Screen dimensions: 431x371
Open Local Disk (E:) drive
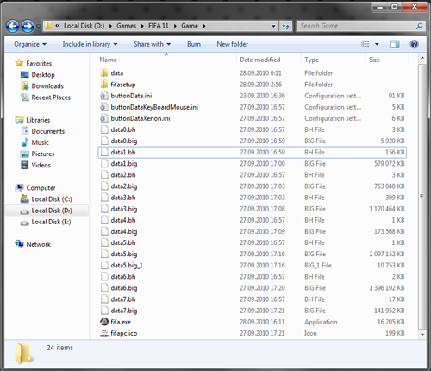51,222
